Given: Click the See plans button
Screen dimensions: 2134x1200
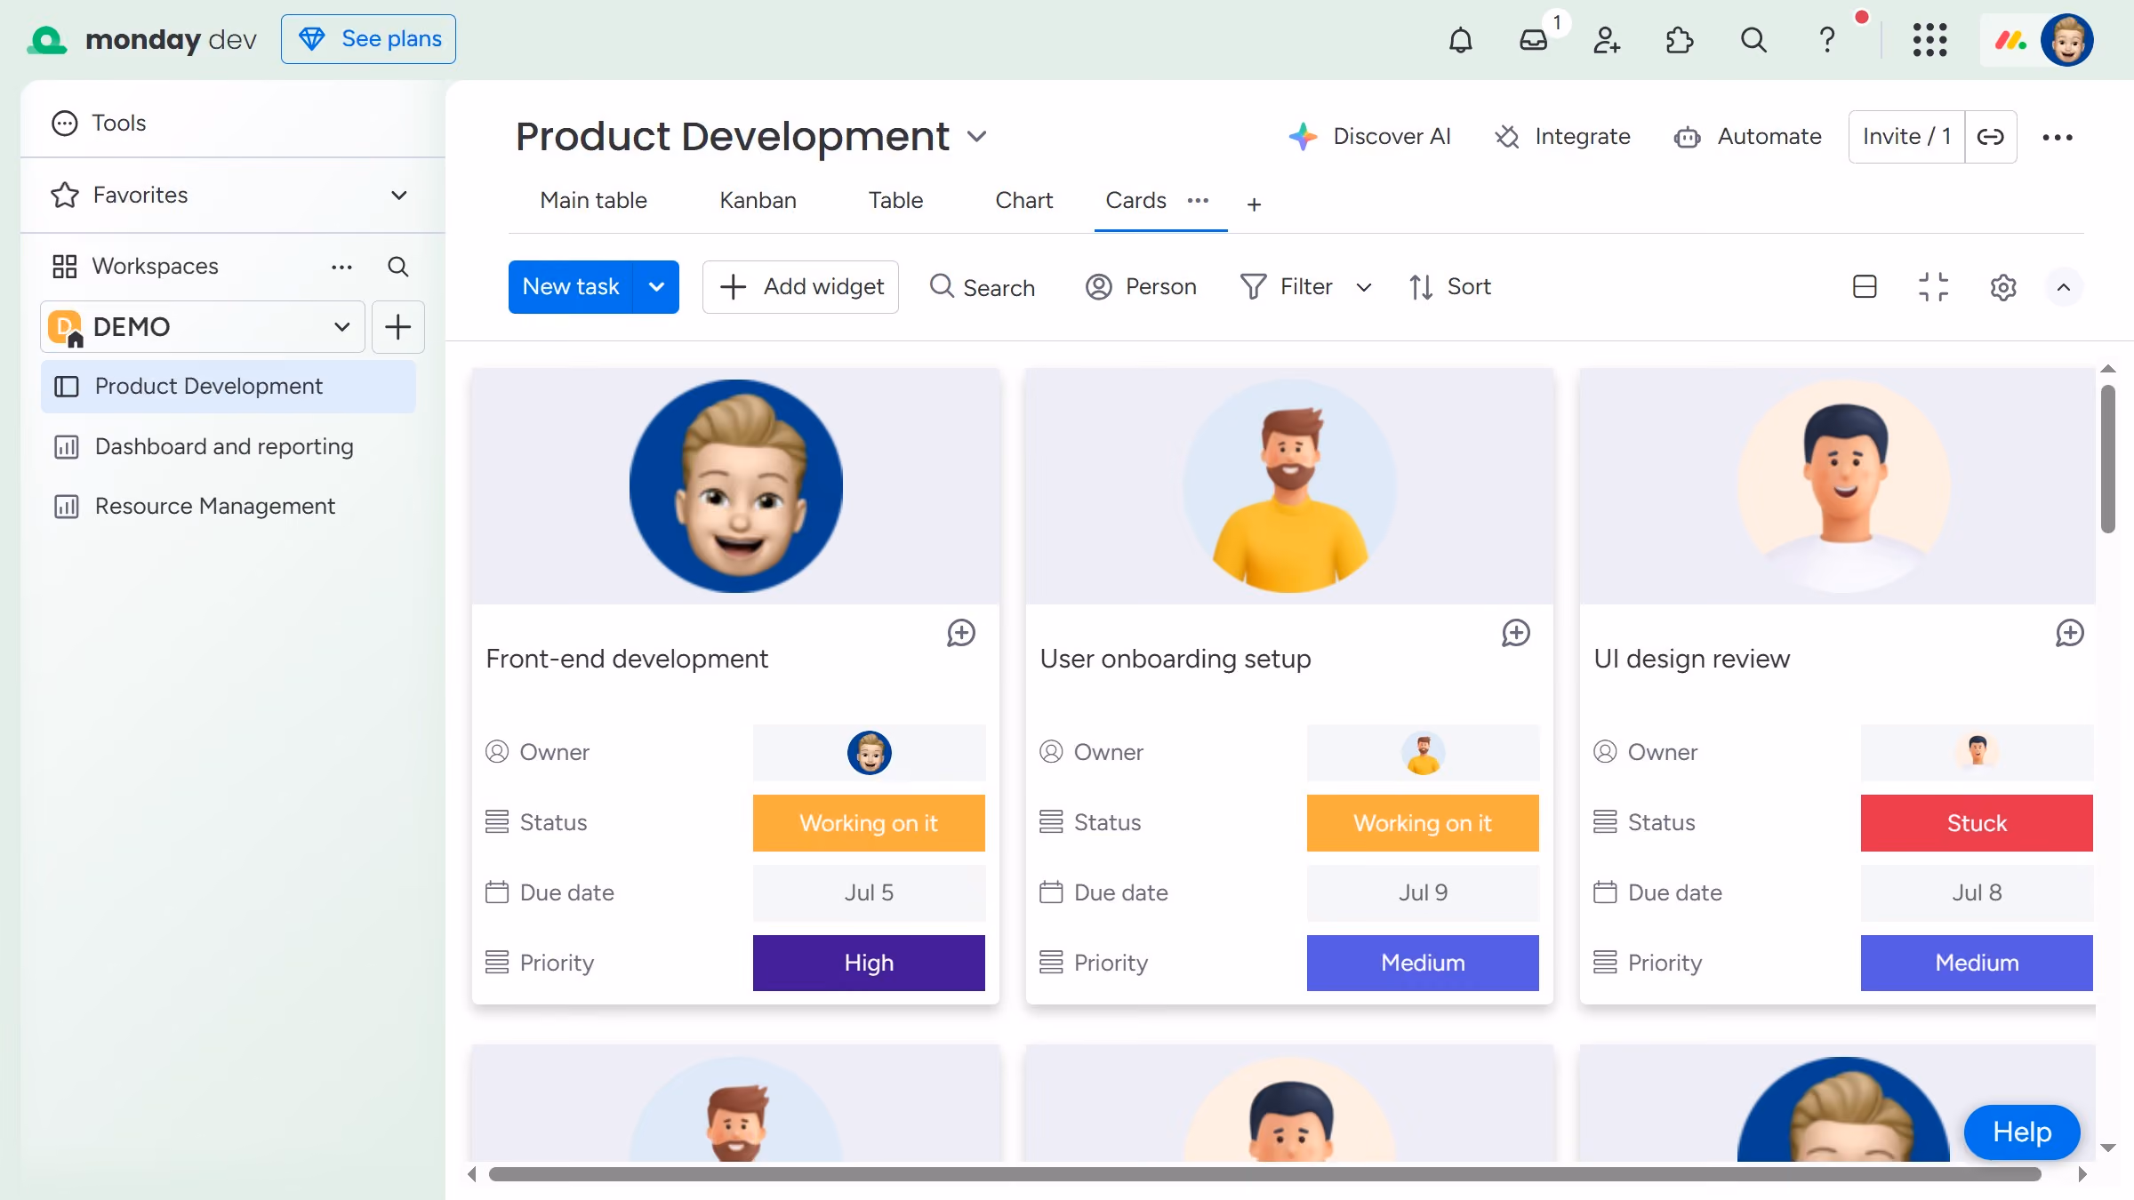Looking at the screenshot, I should (x=368, y=39).
